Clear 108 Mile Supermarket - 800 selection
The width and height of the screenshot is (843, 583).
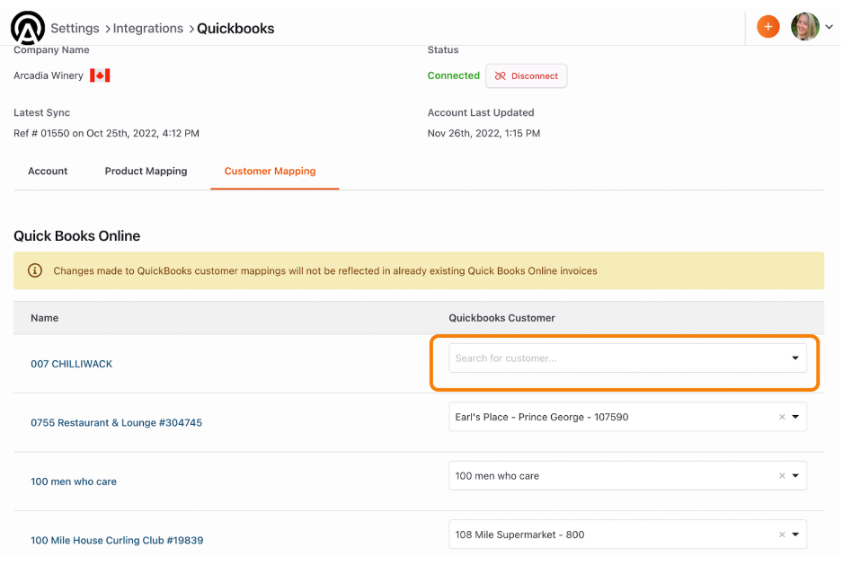782,534
